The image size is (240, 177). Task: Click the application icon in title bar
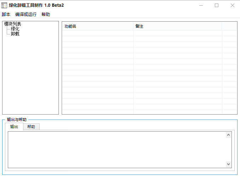[4, 6]
